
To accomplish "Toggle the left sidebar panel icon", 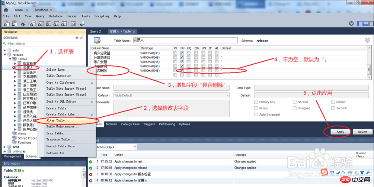I will 360,23.
